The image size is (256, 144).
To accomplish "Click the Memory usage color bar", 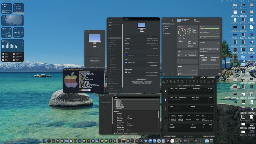I will click(210, 29).
